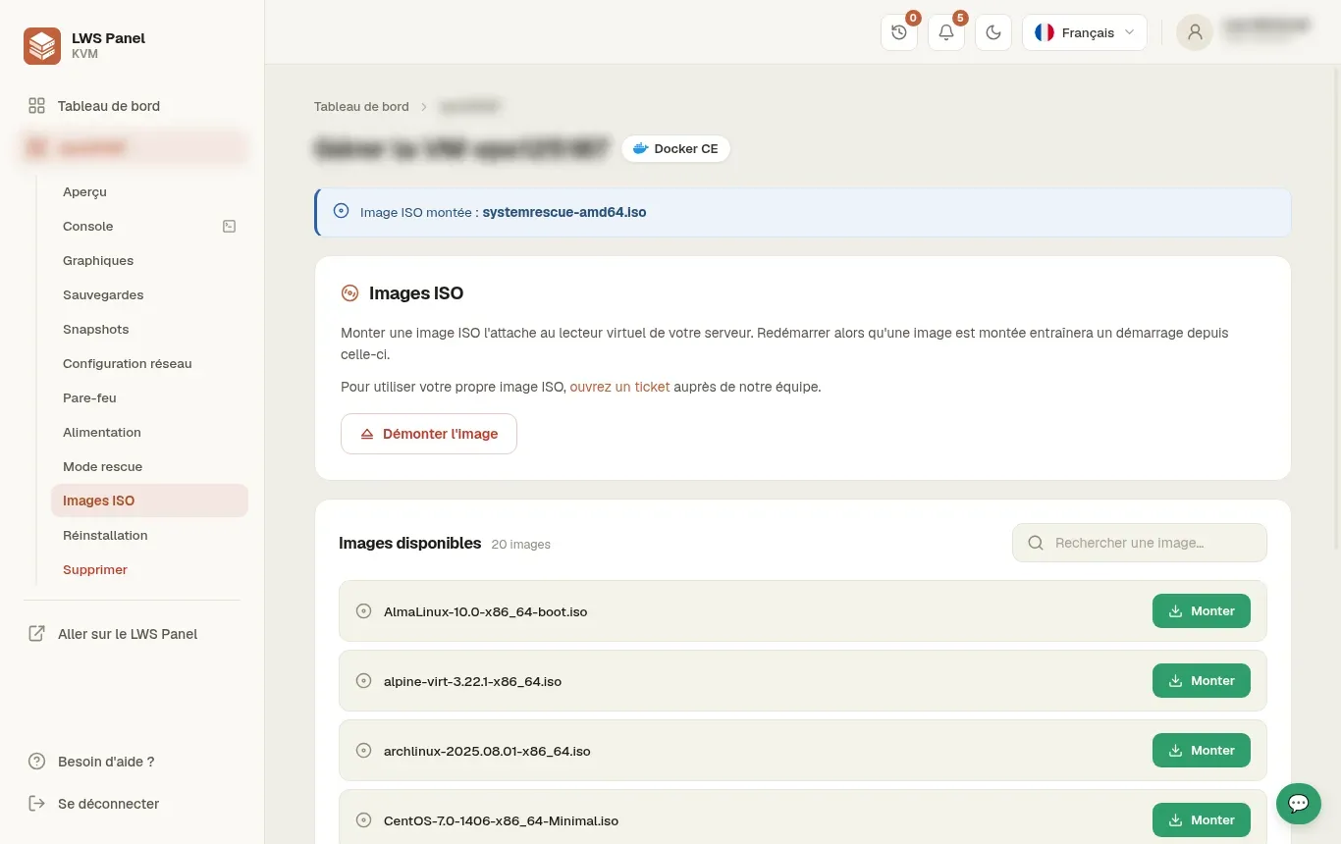The width and height of the screenshot is (1341, 844).
Task: Select Images ISO sidebar item
Action: coord(149,501)
